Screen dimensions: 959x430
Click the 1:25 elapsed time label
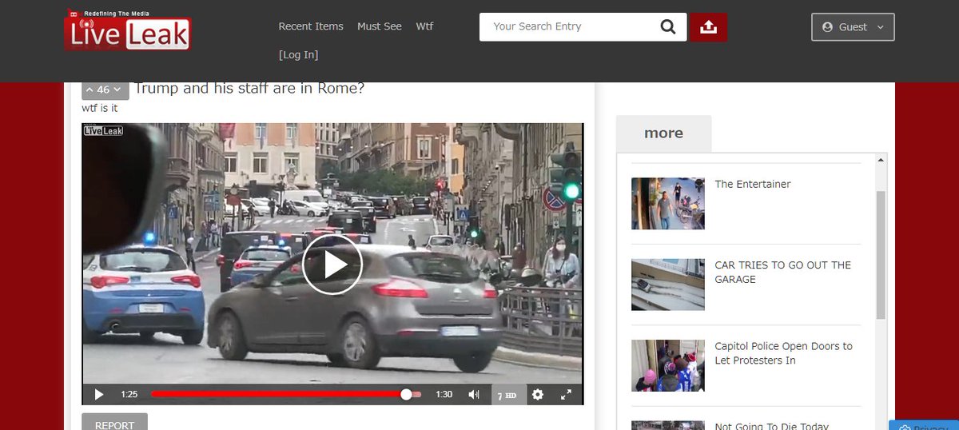(x=129, y=394)
